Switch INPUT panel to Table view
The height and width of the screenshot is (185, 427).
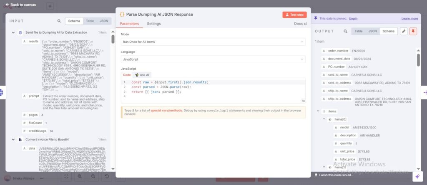(x=90, y=21)
